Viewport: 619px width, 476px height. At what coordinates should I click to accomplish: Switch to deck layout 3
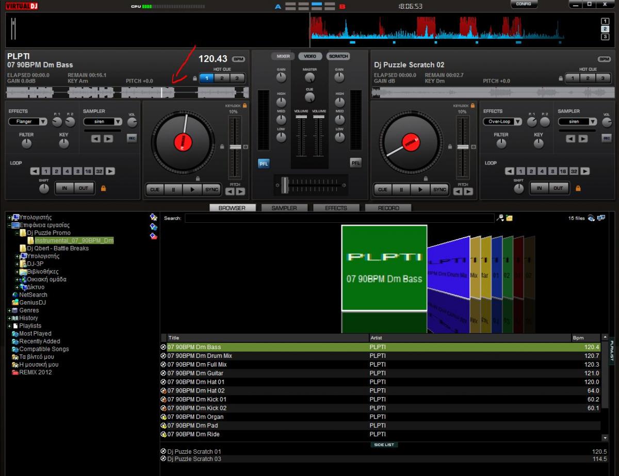click(x=605, y=37)
